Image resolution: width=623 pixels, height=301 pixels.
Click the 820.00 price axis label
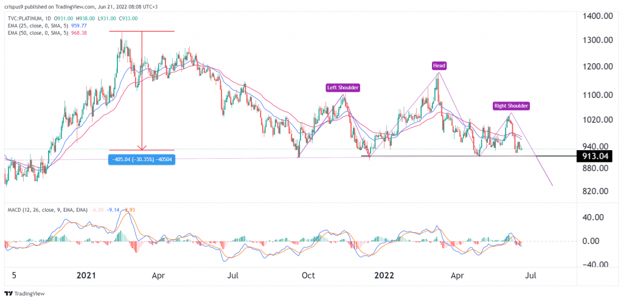pos(596,192)
